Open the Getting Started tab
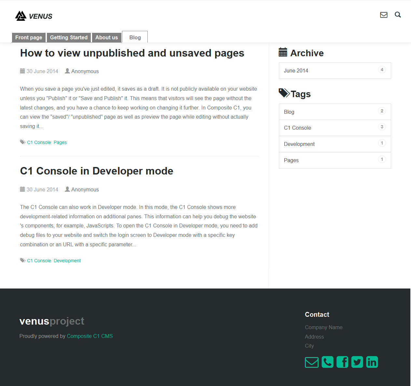Image resolution: width=411 pixels, height=386 pixels. tap(69, 38)
